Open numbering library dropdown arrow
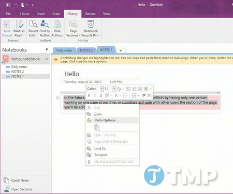Viewport: 233px width, 194px height. (139, 95)
